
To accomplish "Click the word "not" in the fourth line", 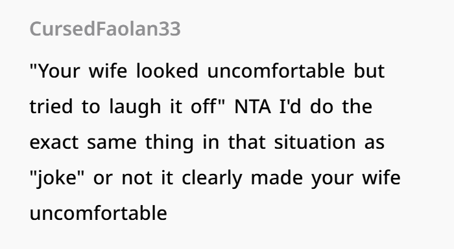I will coord(137,179).
